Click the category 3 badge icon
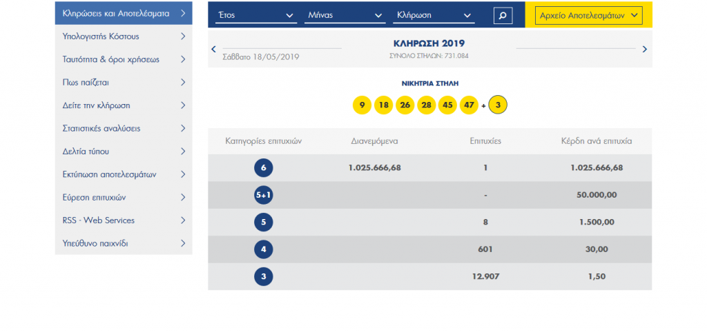 click(x=263, y=277)
